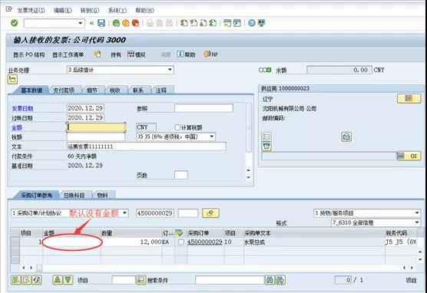Click the 显示 PO 结构 button
427x293 pixels.
tap(29, 54)
